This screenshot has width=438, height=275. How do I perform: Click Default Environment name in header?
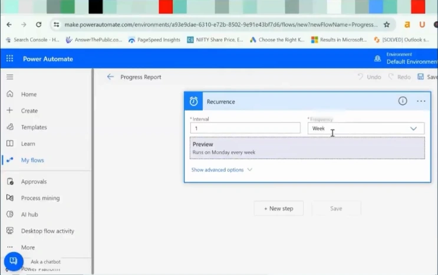coord(412,62)
